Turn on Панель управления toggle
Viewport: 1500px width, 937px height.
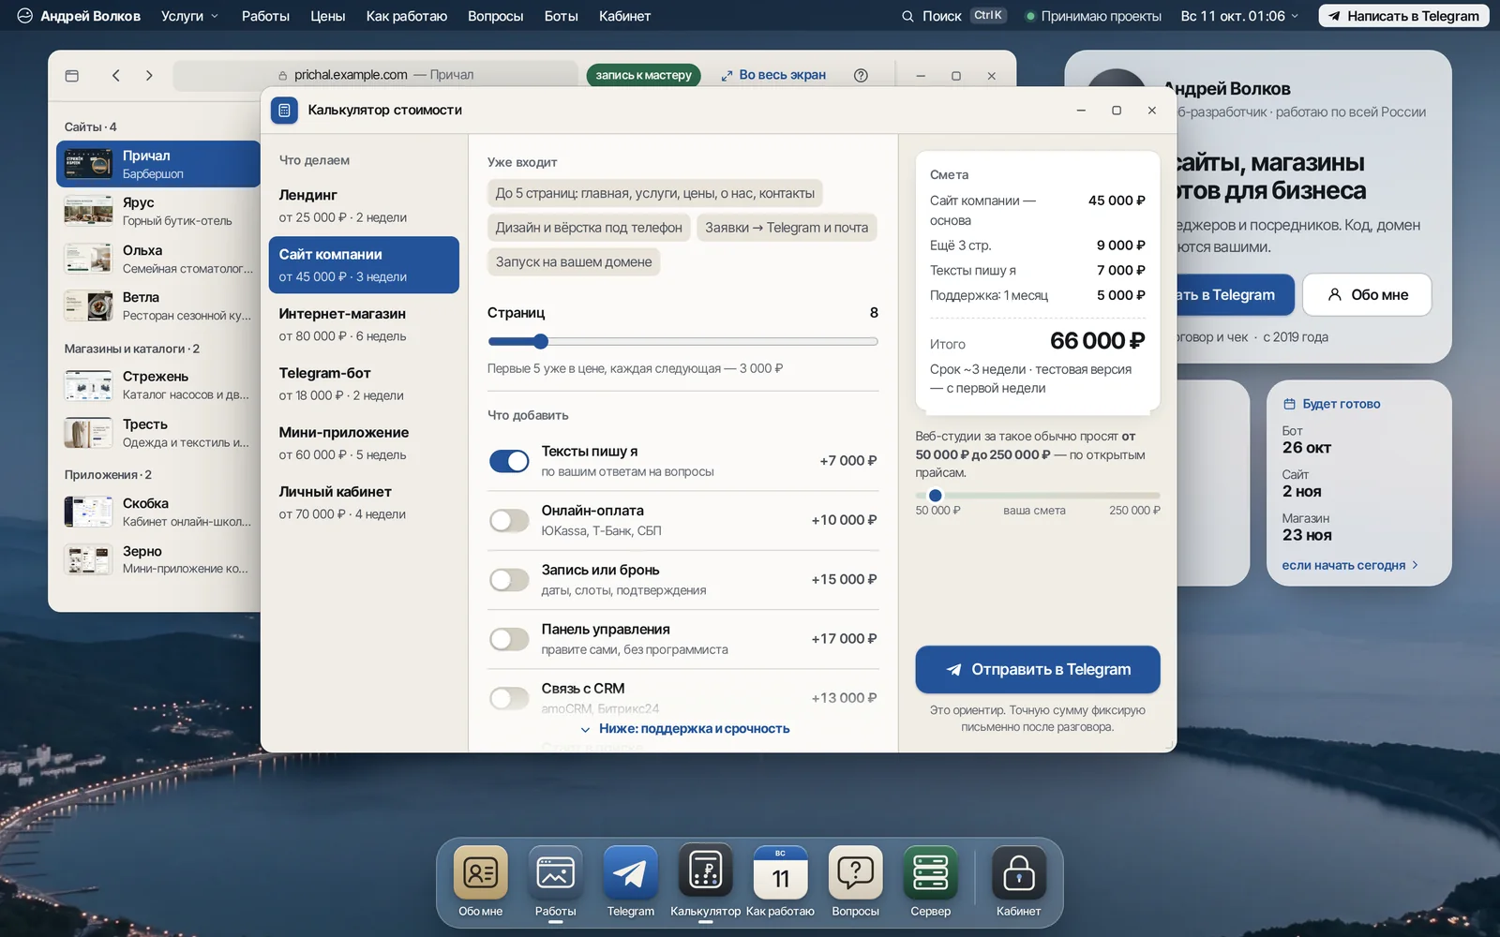tap(509, 639)
